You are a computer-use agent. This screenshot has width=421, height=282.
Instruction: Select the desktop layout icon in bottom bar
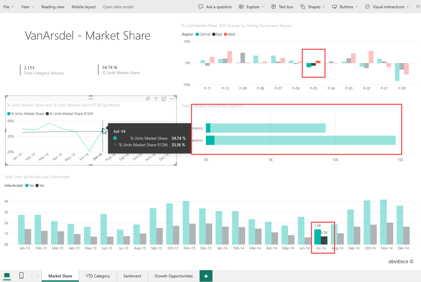click(x=7, y=276)
